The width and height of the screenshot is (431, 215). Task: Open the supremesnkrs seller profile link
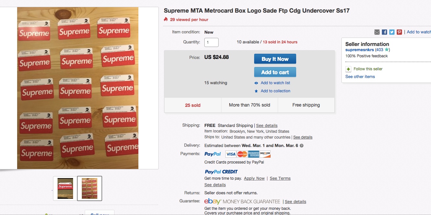click(360, 50)
